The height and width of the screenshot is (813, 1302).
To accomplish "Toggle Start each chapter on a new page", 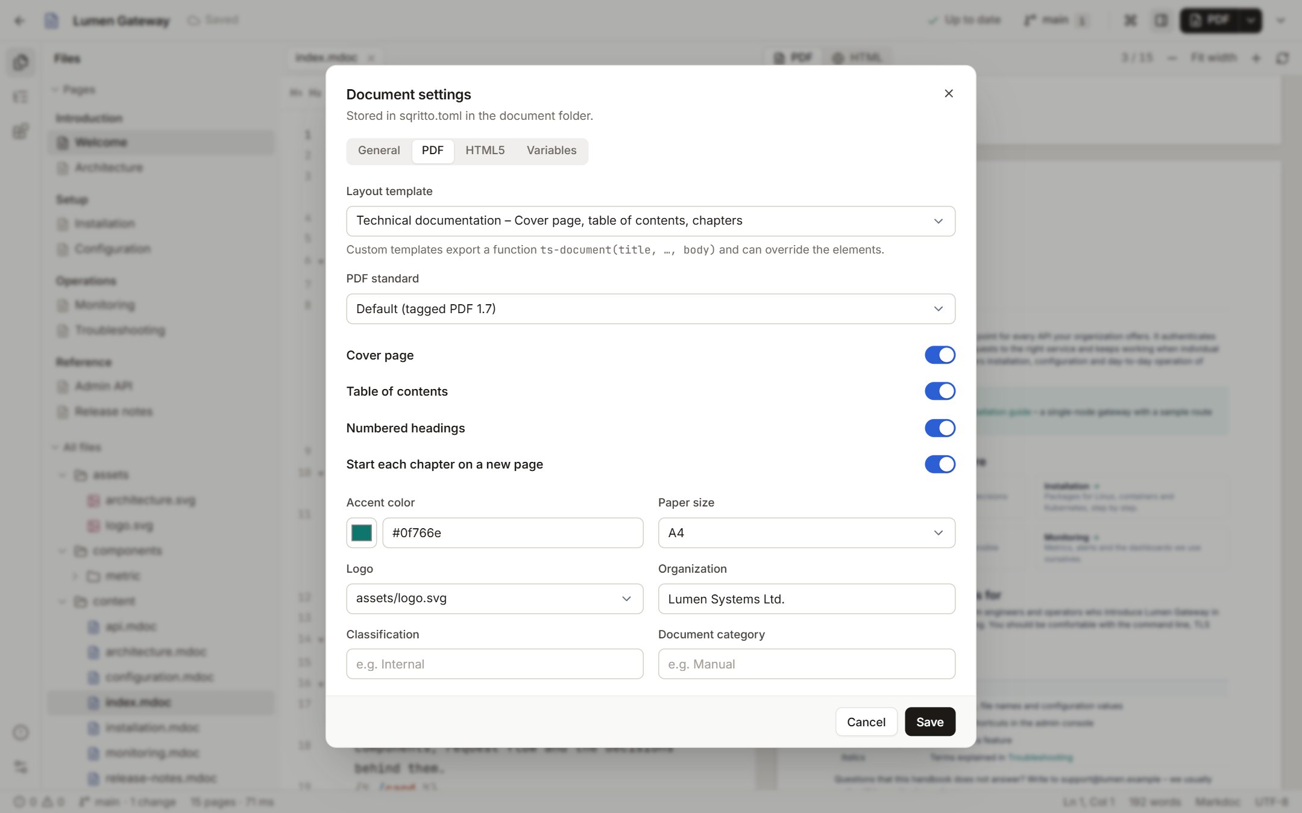I will tap(940, 464).
